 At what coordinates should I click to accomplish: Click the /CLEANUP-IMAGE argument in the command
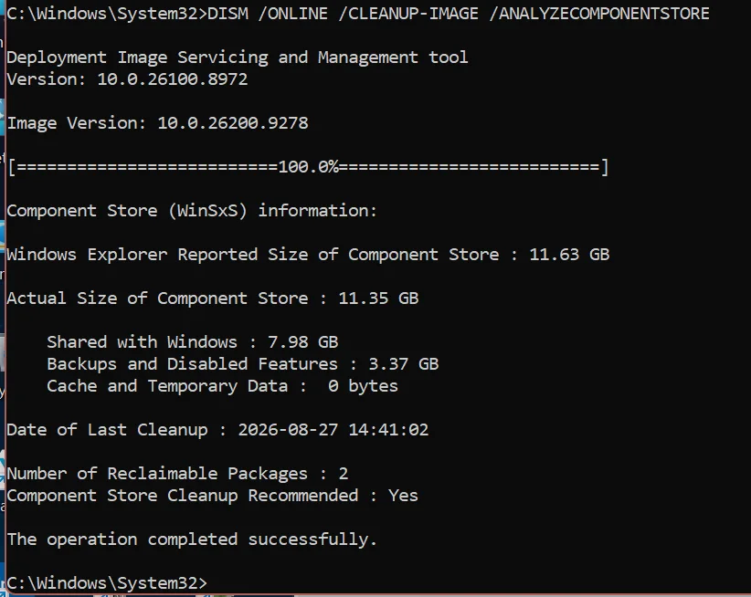pos(408,14)
